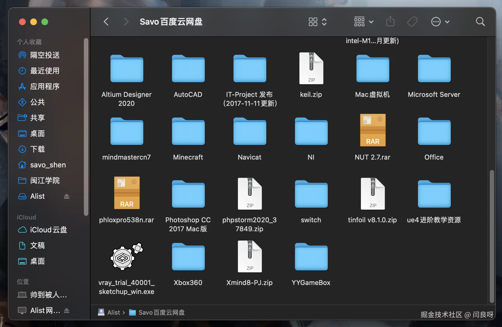This screenshot has height=327, width=502.
Task: Open the Finder search magnifier
Action: pyautogui.click(x=480, y=22)
